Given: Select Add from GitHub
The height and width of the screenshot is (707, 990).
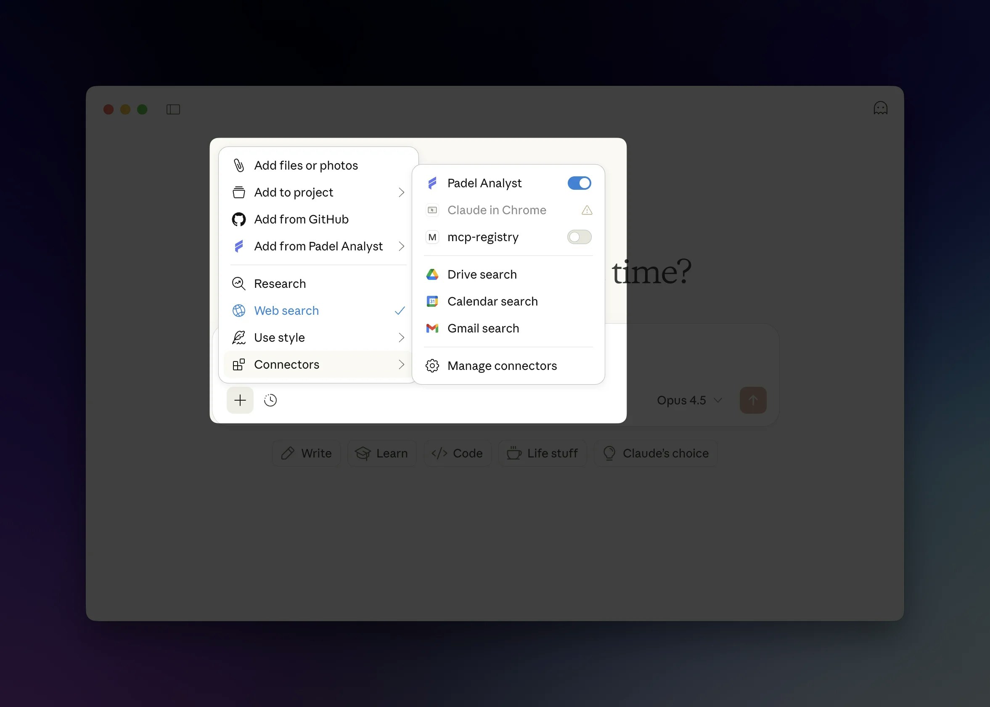Looking at the screenshot, I should click(x=301, y=219).
